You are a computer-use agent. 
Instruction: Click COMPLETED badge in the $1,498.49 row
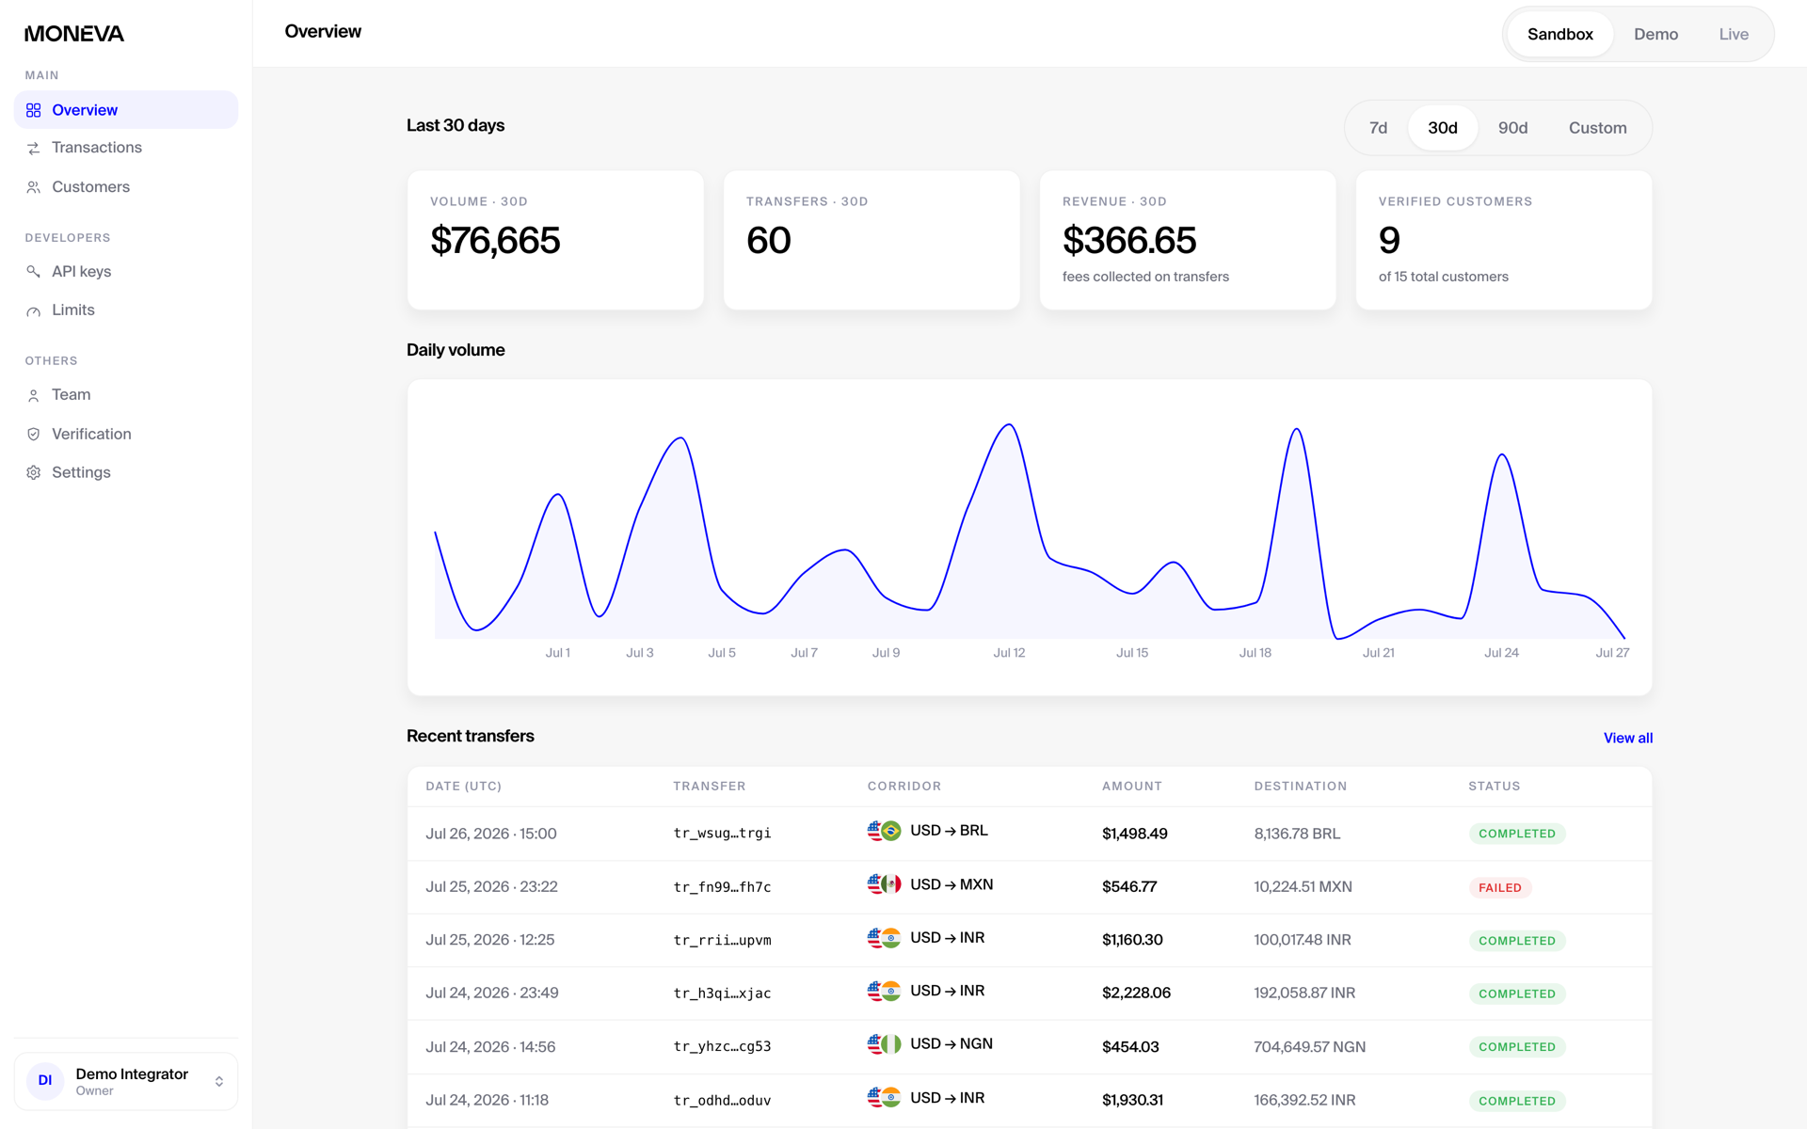[x=1516, y=834]
